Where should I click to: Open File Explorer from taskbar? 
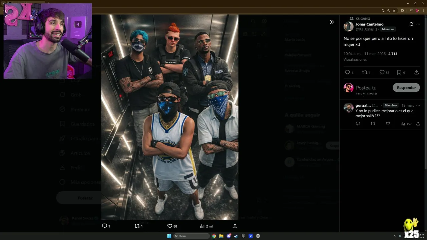pyautogui.click(x=221, y=236)
